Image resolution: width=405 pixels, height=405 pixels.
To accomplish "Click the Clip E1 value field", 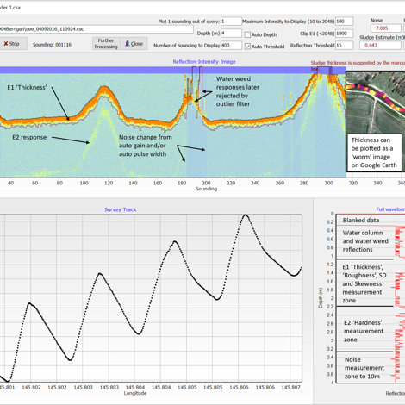I will coord(344,34).
